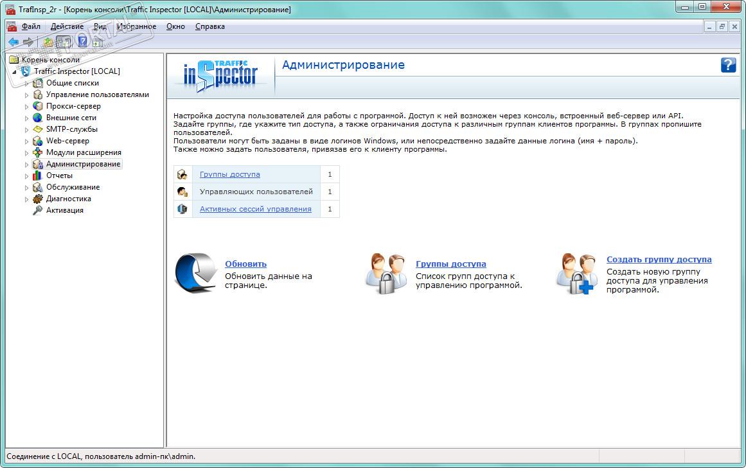This screenshot has height=468, width=746.
Task: Expand the Общие списки tree node
Action: 26,84
